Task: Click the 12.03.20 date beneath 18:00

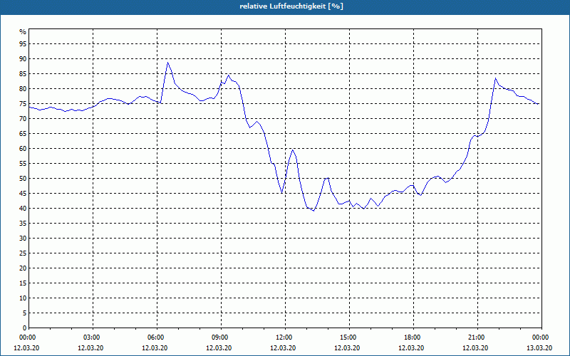Action: tap(411, 348)
